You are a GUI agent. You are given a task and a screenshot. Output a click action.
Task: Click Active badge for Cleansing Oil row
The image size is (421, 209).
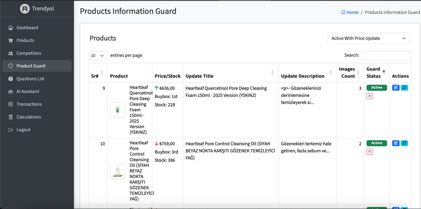377,143
